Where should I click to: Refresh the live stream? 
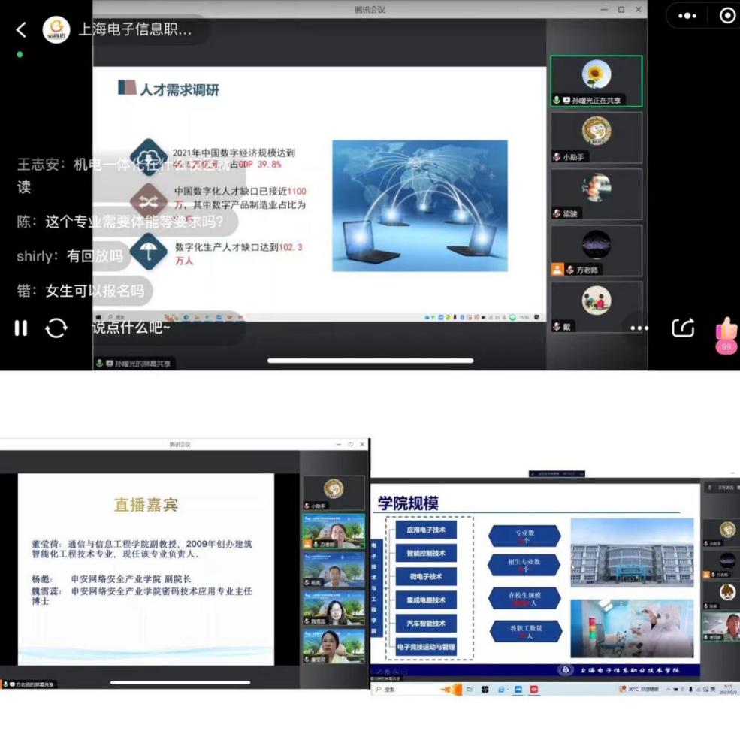56,328
